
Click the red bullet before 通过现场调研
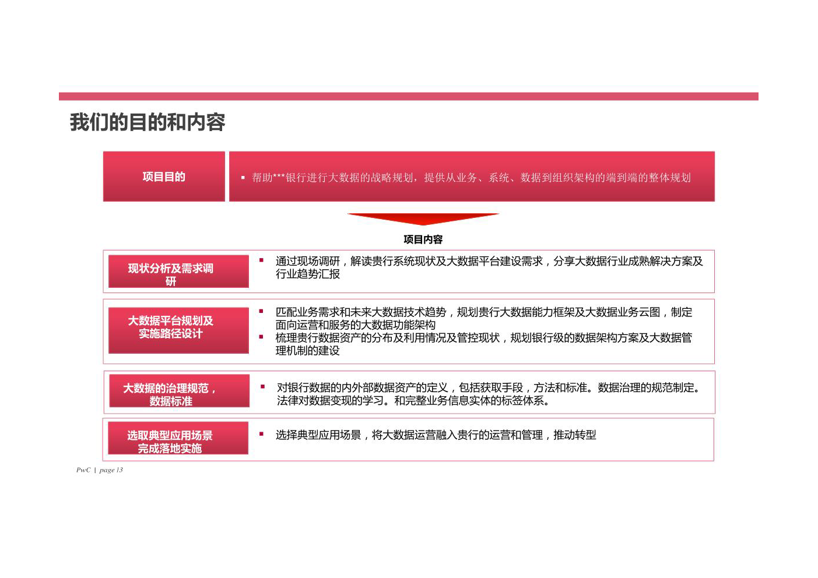[261, 260]
